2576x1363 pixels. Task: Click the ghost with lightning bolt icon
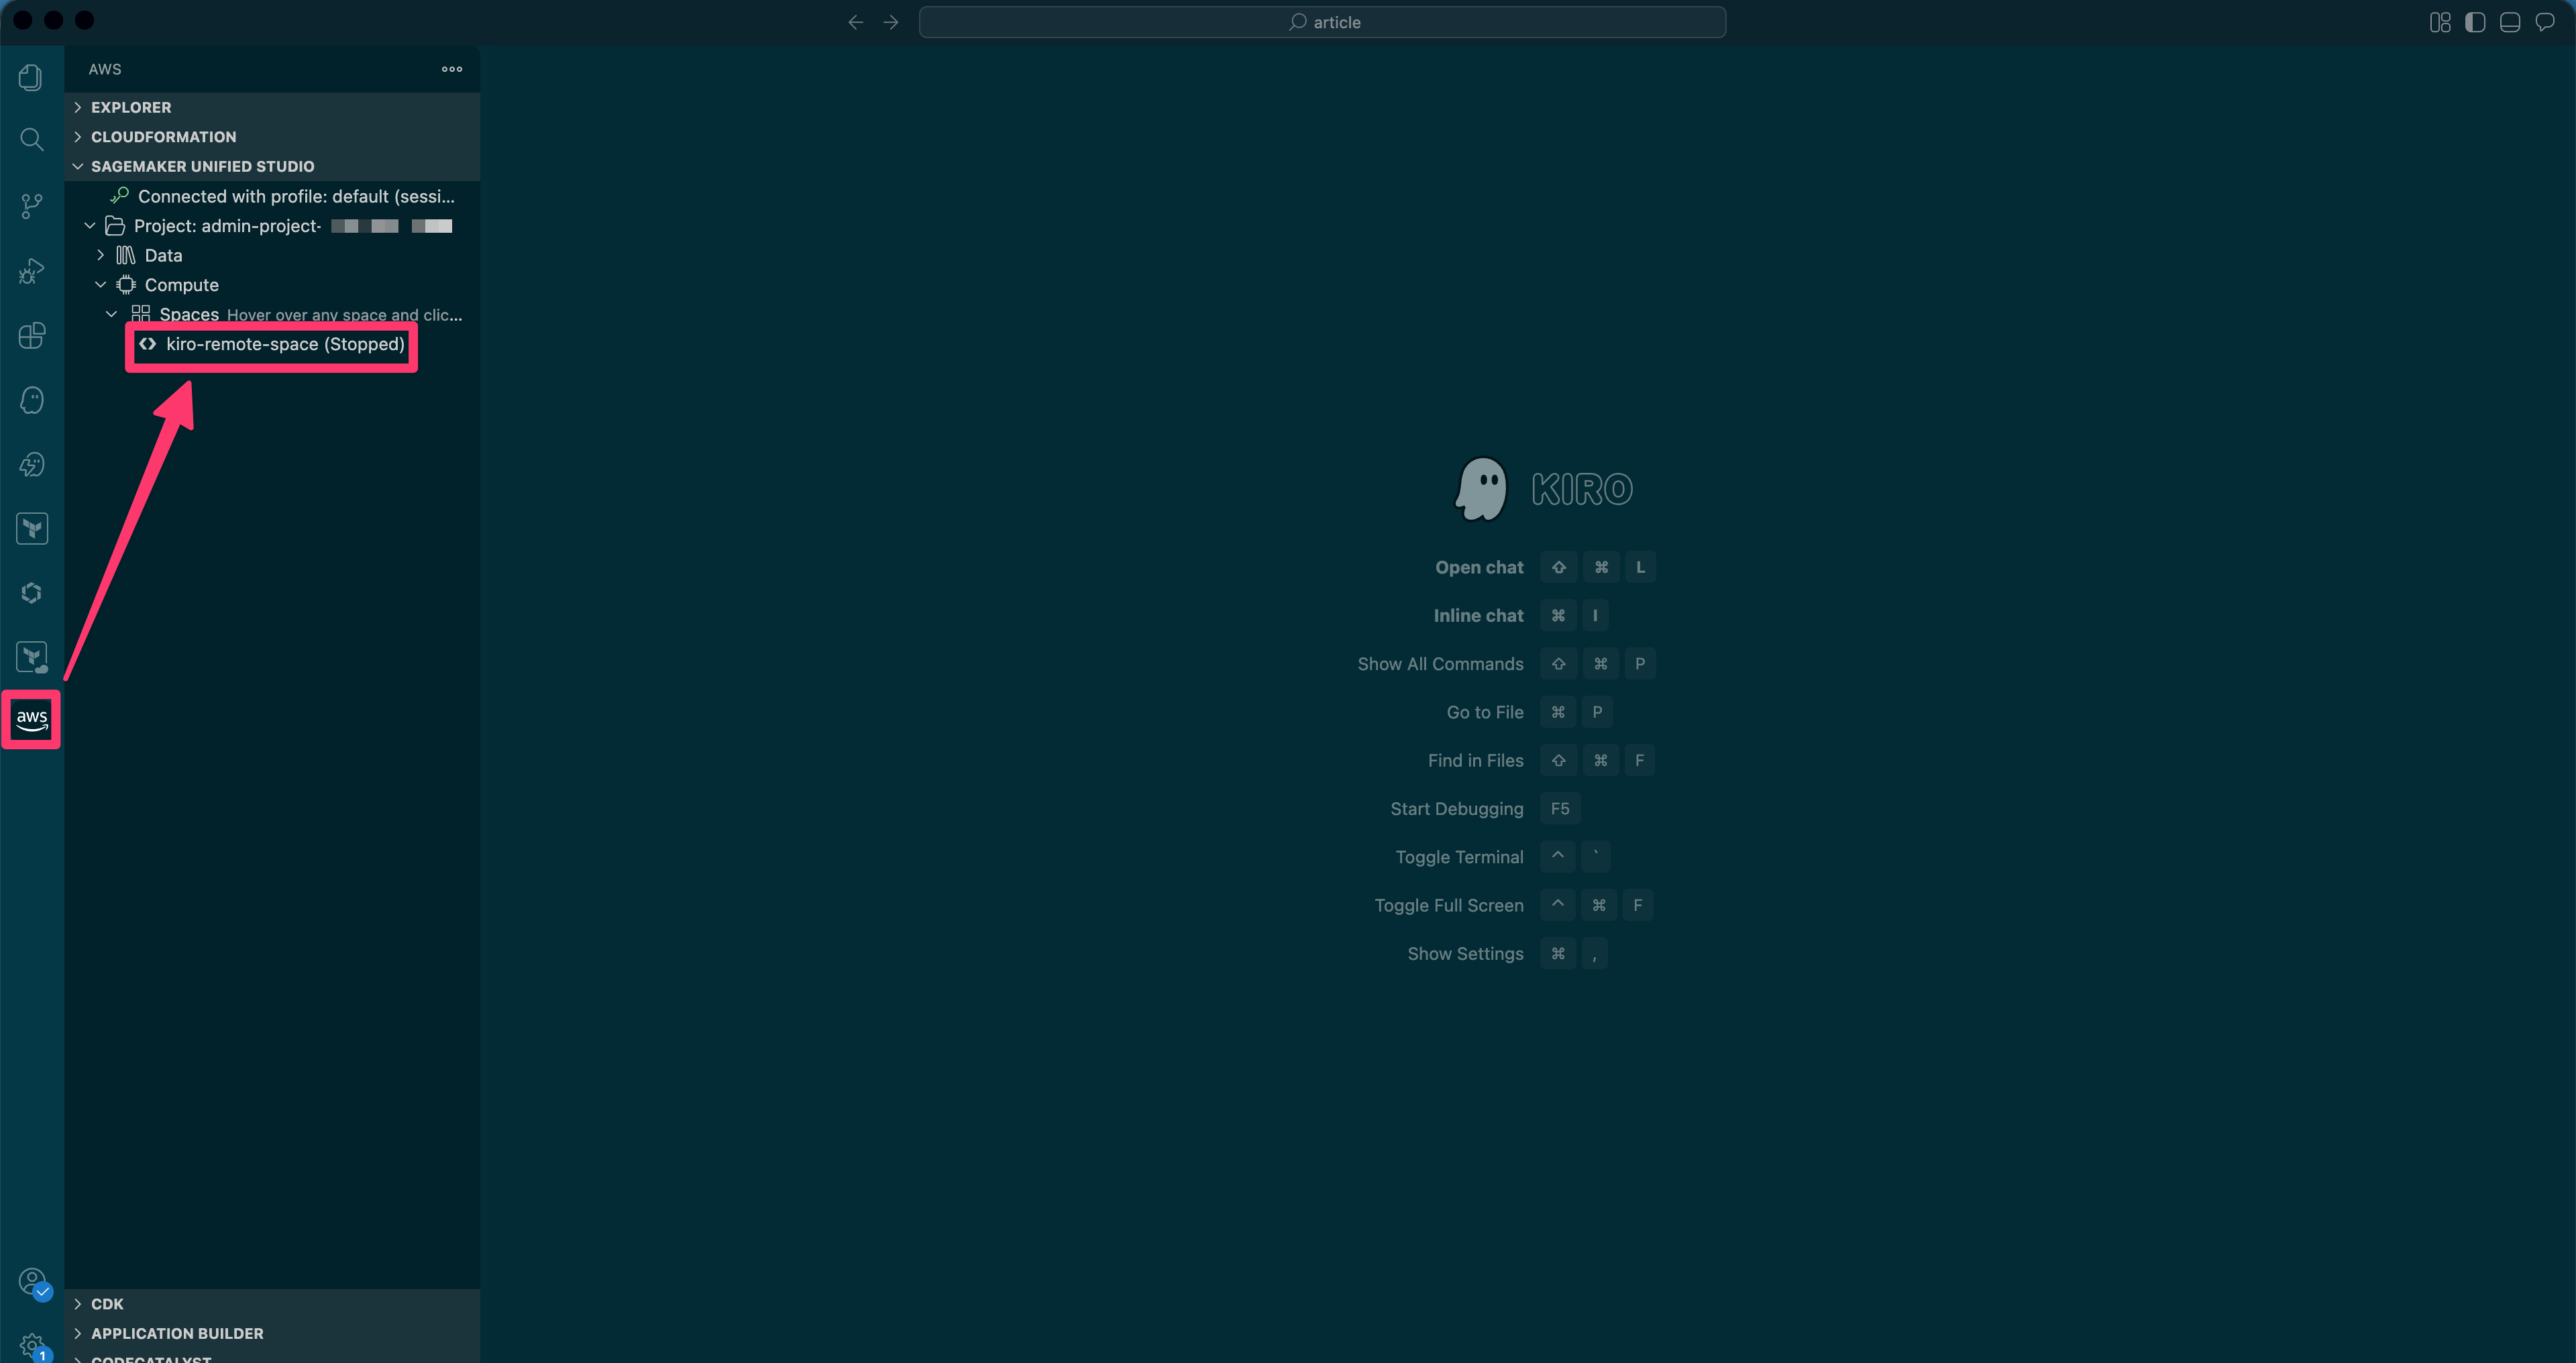(31, 465)
